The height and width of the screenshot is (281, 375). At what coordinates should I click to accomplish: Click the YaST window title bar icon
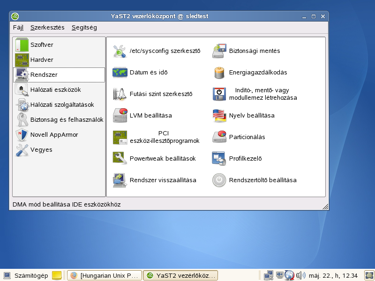point(15,16)
